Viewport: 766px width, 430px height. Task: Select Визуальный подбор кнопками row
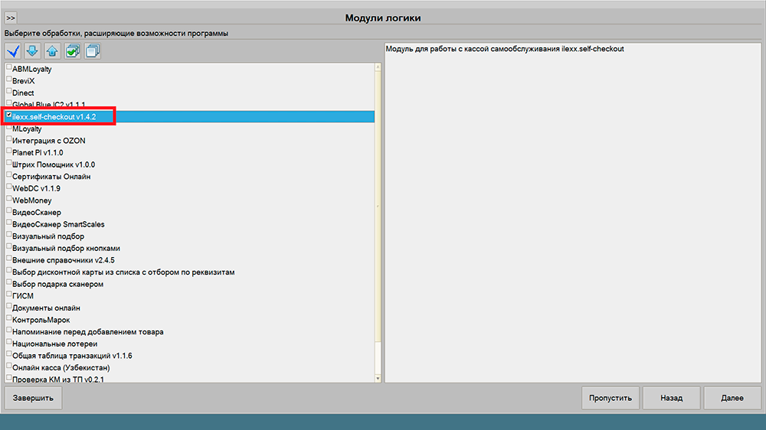tap(190, 249)
